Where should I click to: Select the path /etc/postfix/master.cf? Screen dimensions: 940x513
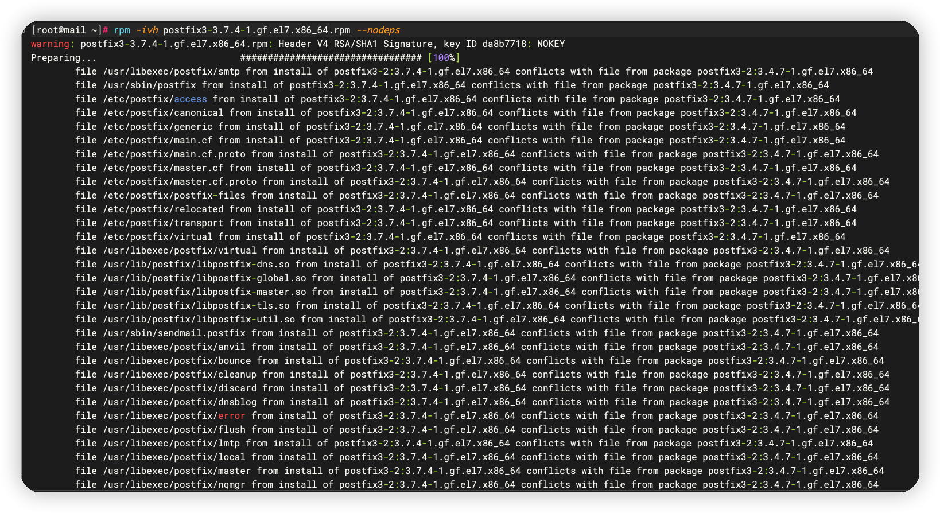[164, 168]
